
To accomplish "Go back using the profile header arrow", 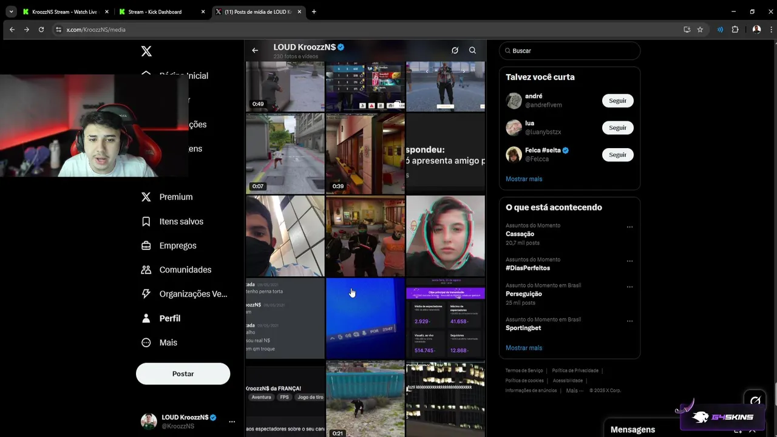I will (x=255, y=50).
